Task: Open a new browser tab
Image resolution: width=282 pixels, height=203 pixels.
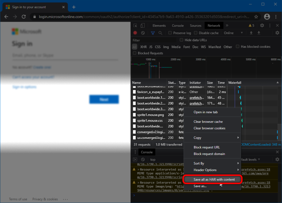Action: click(74, 7)
